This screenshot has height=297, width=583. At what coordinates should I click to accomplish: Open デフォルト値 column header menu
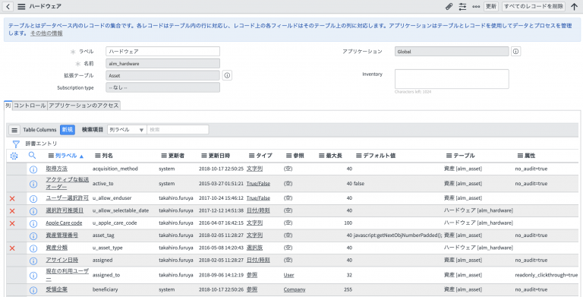359,156
